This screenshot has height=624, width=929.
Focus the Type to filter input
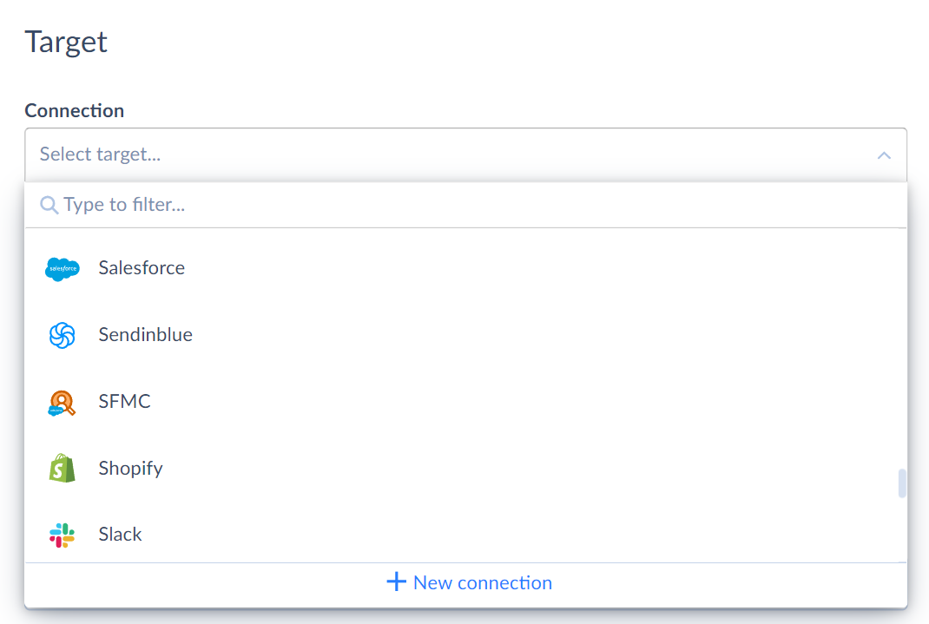[465, 205]
